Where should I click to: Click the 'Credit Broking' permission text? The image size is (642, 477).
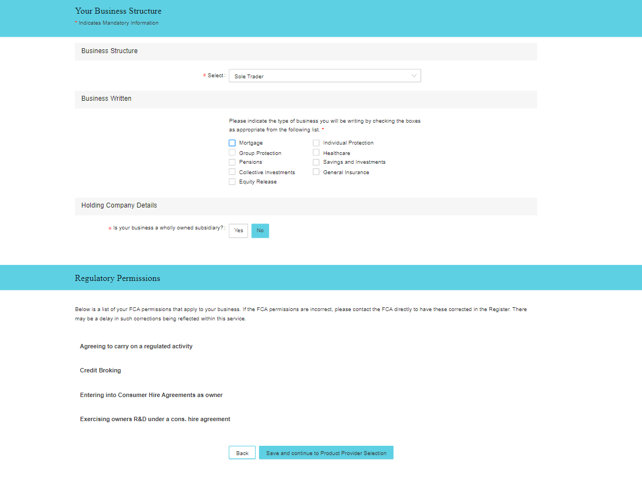100,370
